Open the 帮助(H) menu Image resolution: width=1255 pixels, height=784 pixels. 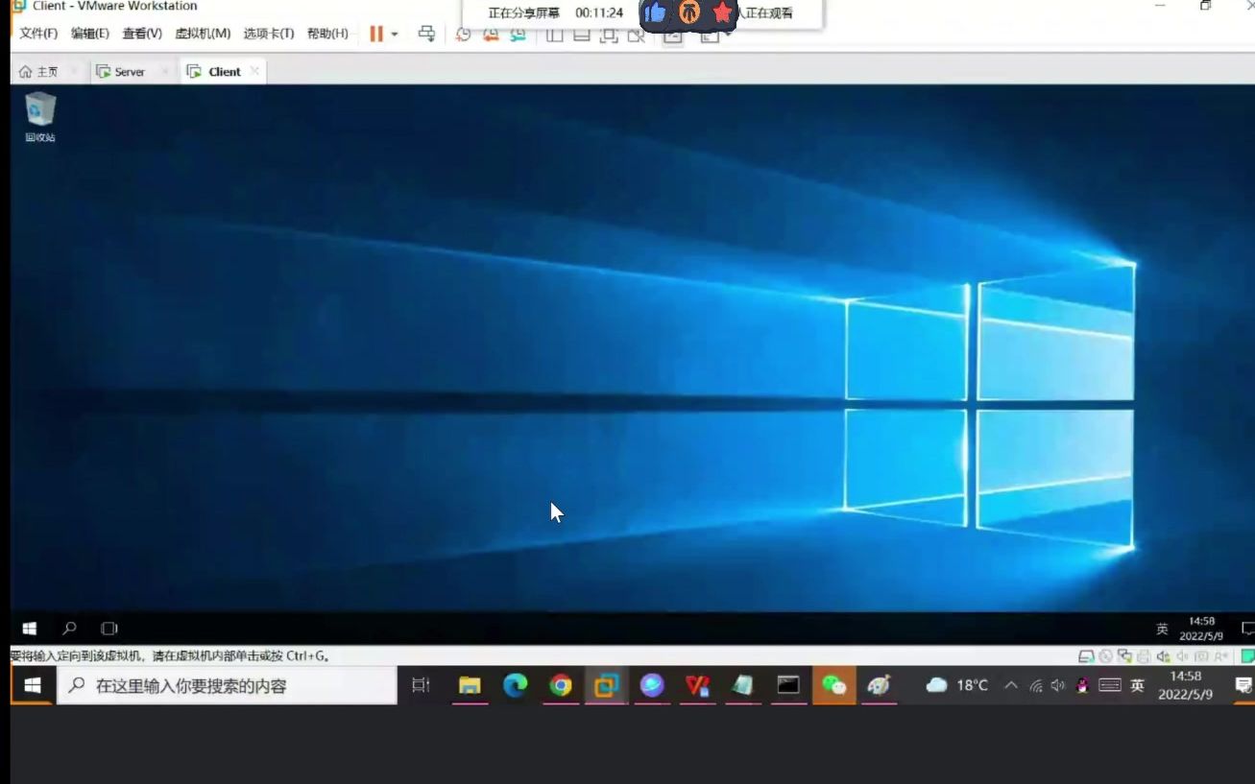coord(327,34)
